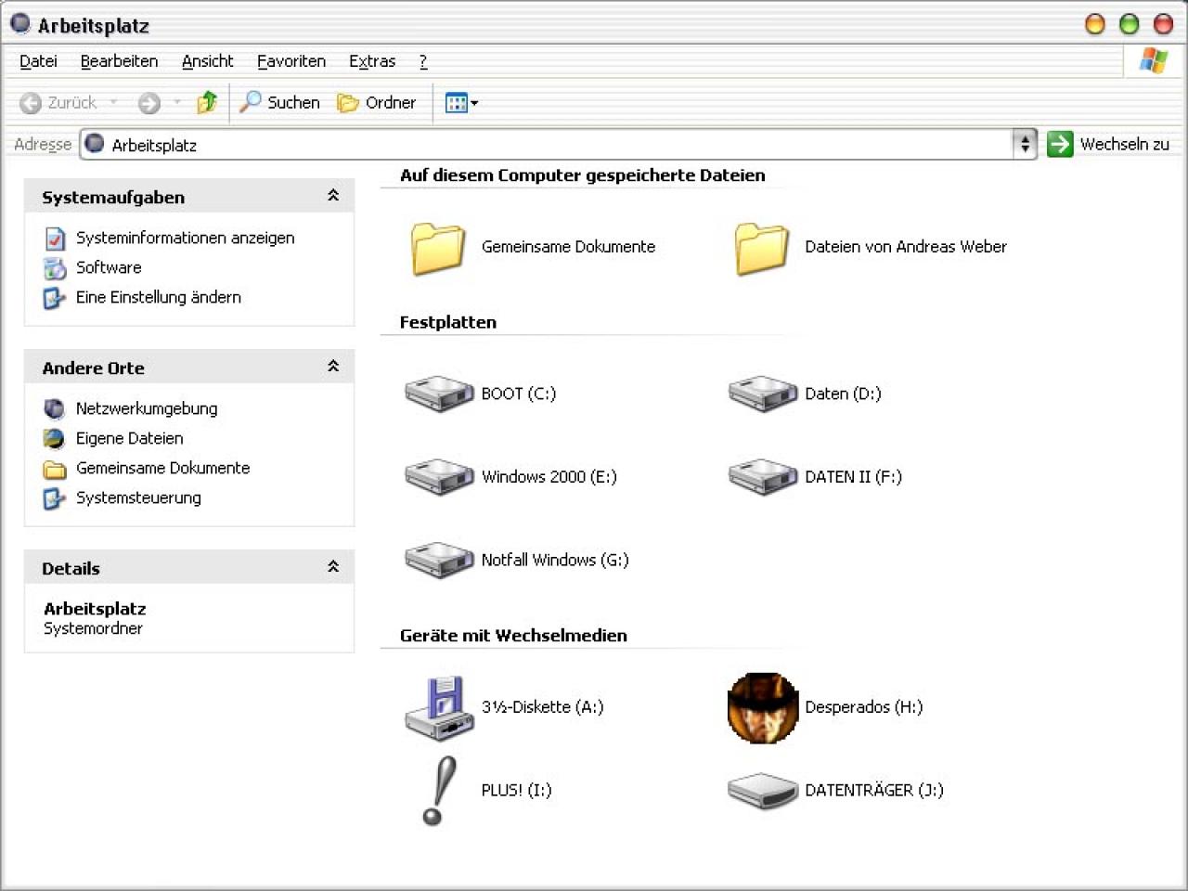Click the Arbeitsplatz title bar icon
Image resolution: width=1188 pixels, height=891 pixels.
pyautogui.click(x=20, y=23)
